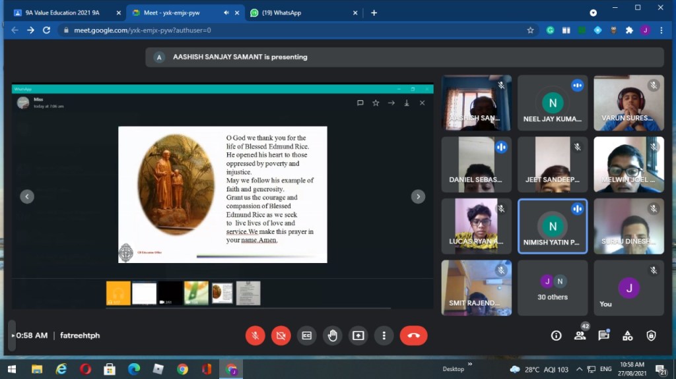The image size is (676, 379).
Task: Toggle the camera on/off button
Action: [x=281, y=335]
